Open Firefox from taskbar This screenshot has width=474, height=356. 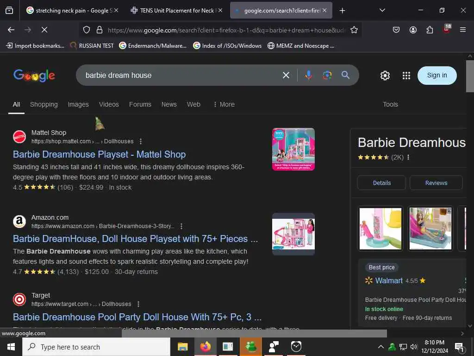click(205, 347)
